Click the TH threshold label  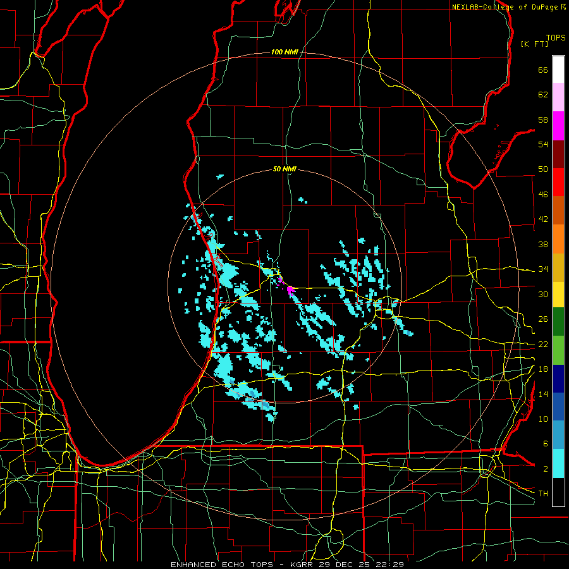pos(543,494)
